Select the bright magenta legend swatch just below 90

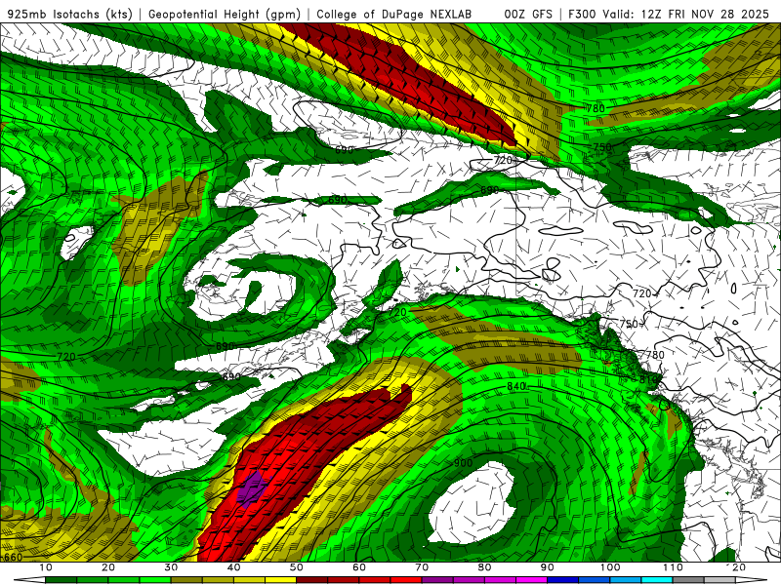531,580
